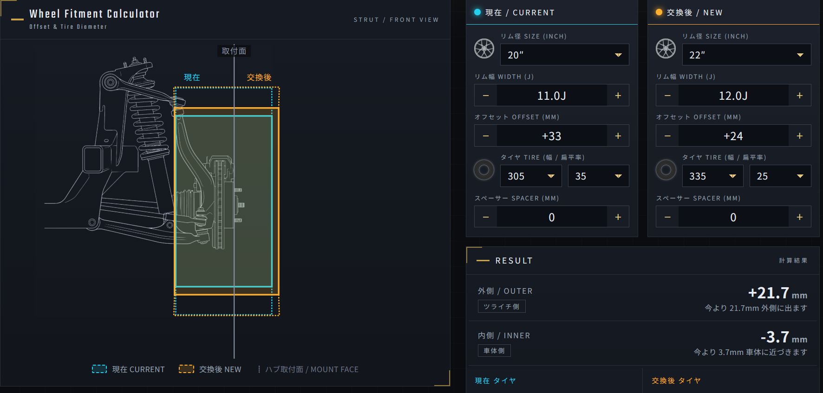This screenshot has width=823, height=393.
Task: Select the 交換後 / NEW panel header
Action: pos(733,13)
